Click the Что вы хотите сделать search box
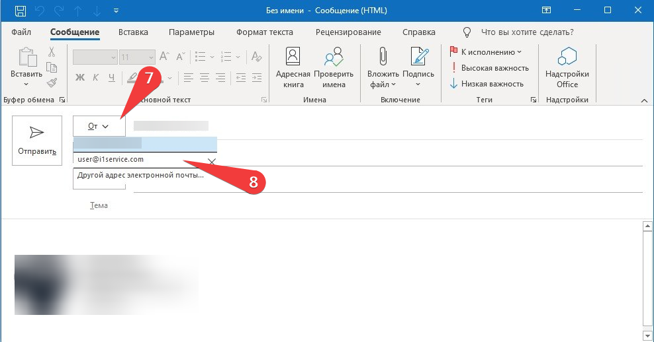This screenshot has height=342, width=654. click(x=527, y=32)
